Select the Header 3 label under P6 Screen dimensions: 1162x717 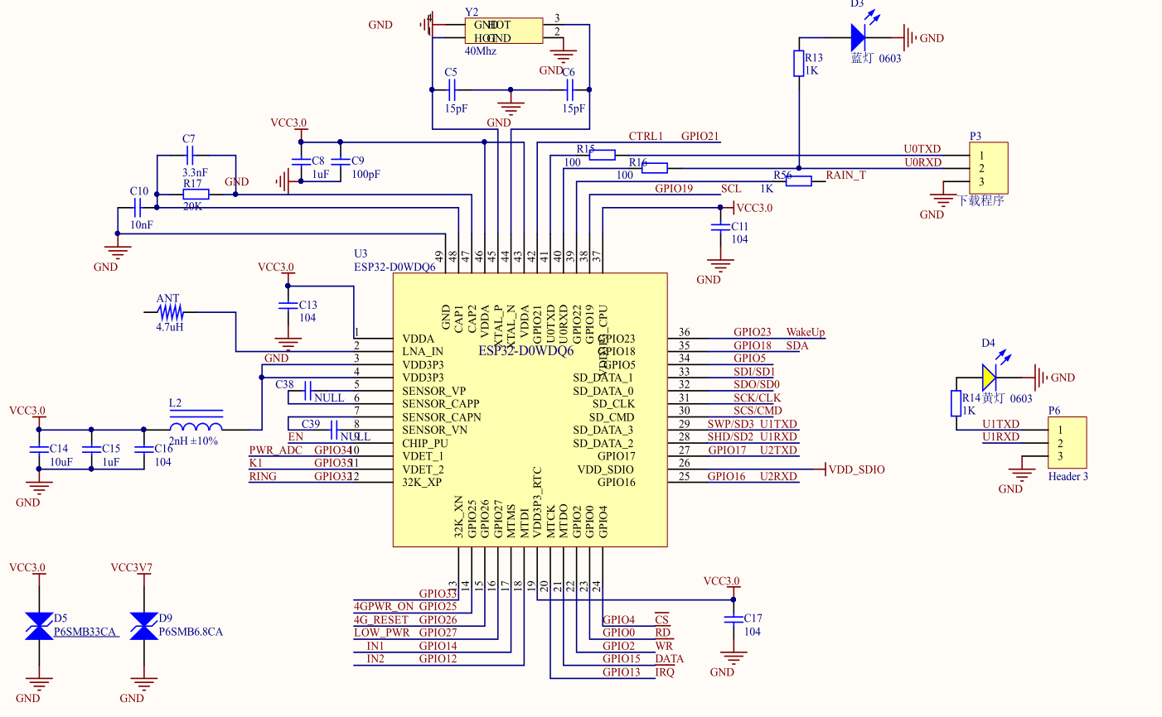1068,476
